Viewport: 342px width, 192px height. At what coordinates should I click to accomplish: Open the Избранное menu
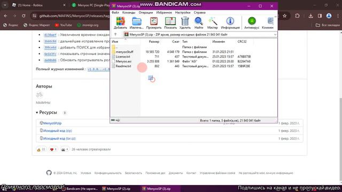pos(164,13)
